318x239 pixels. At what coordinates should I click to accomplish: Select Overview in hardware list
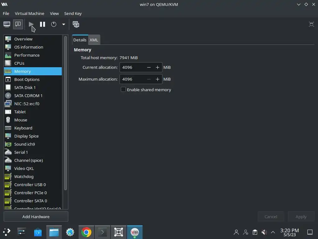tap(33, 39)
